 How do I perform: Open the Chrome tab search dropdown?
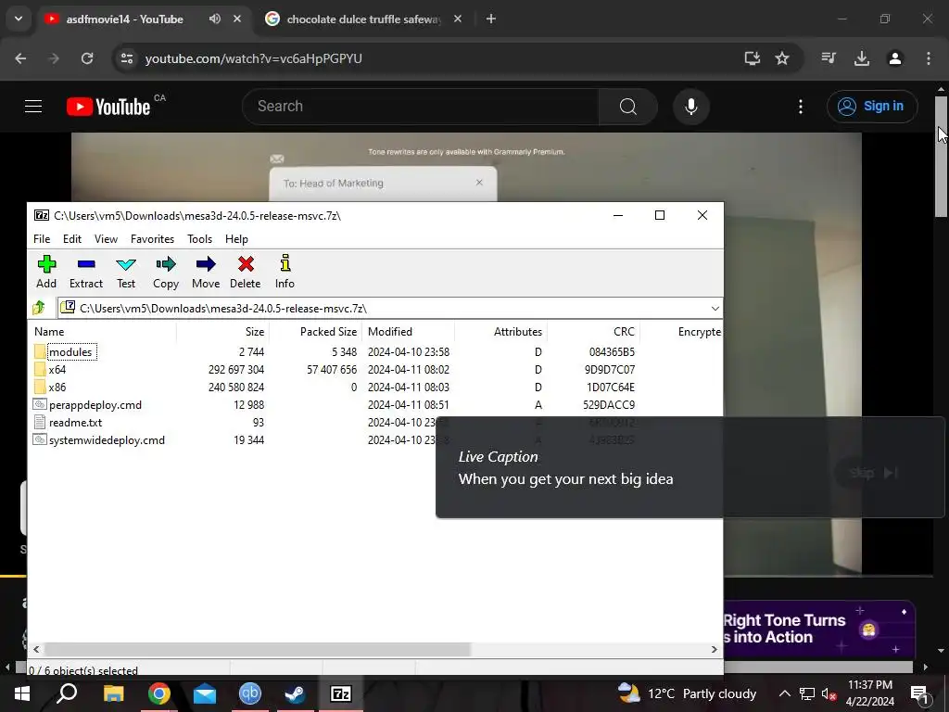[x=19, y=19]
